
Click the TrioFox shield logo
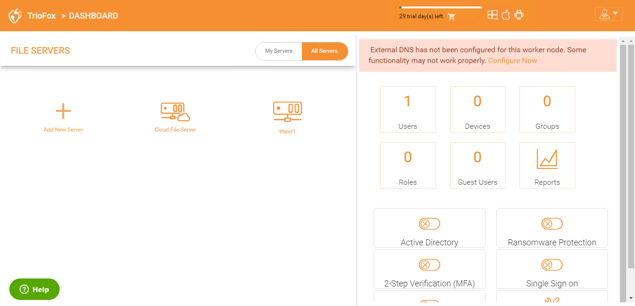(15, 16)
